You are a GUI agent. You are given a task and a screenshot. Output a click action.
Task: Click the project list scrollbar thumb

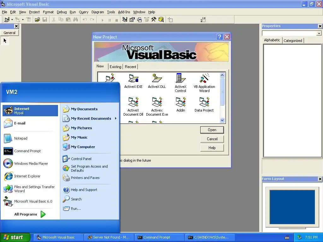[x=222, y=91]
